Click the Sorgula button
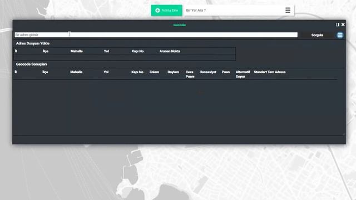Viewport: 356px width, 200px height. pos(317,35)
